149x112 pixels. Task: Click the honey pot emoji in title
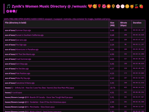click(132, 6)
